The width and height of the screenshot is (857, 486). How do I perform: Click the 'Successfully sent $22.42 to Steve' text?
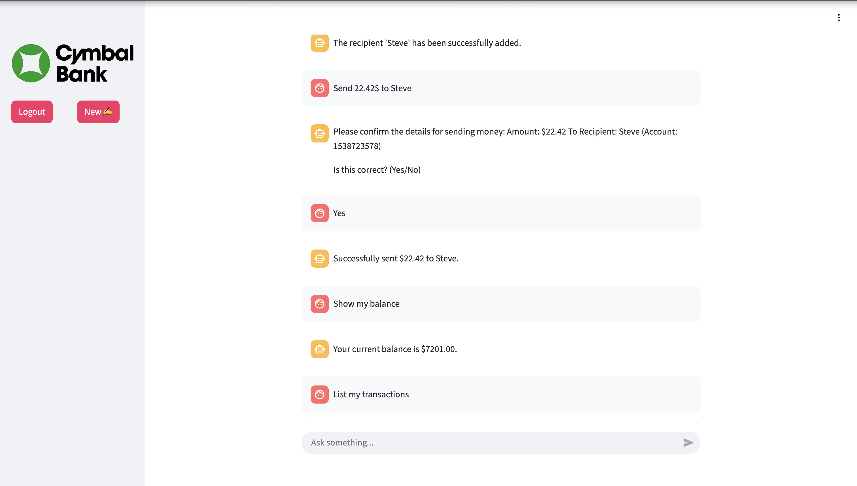click(x=395, y=258)
